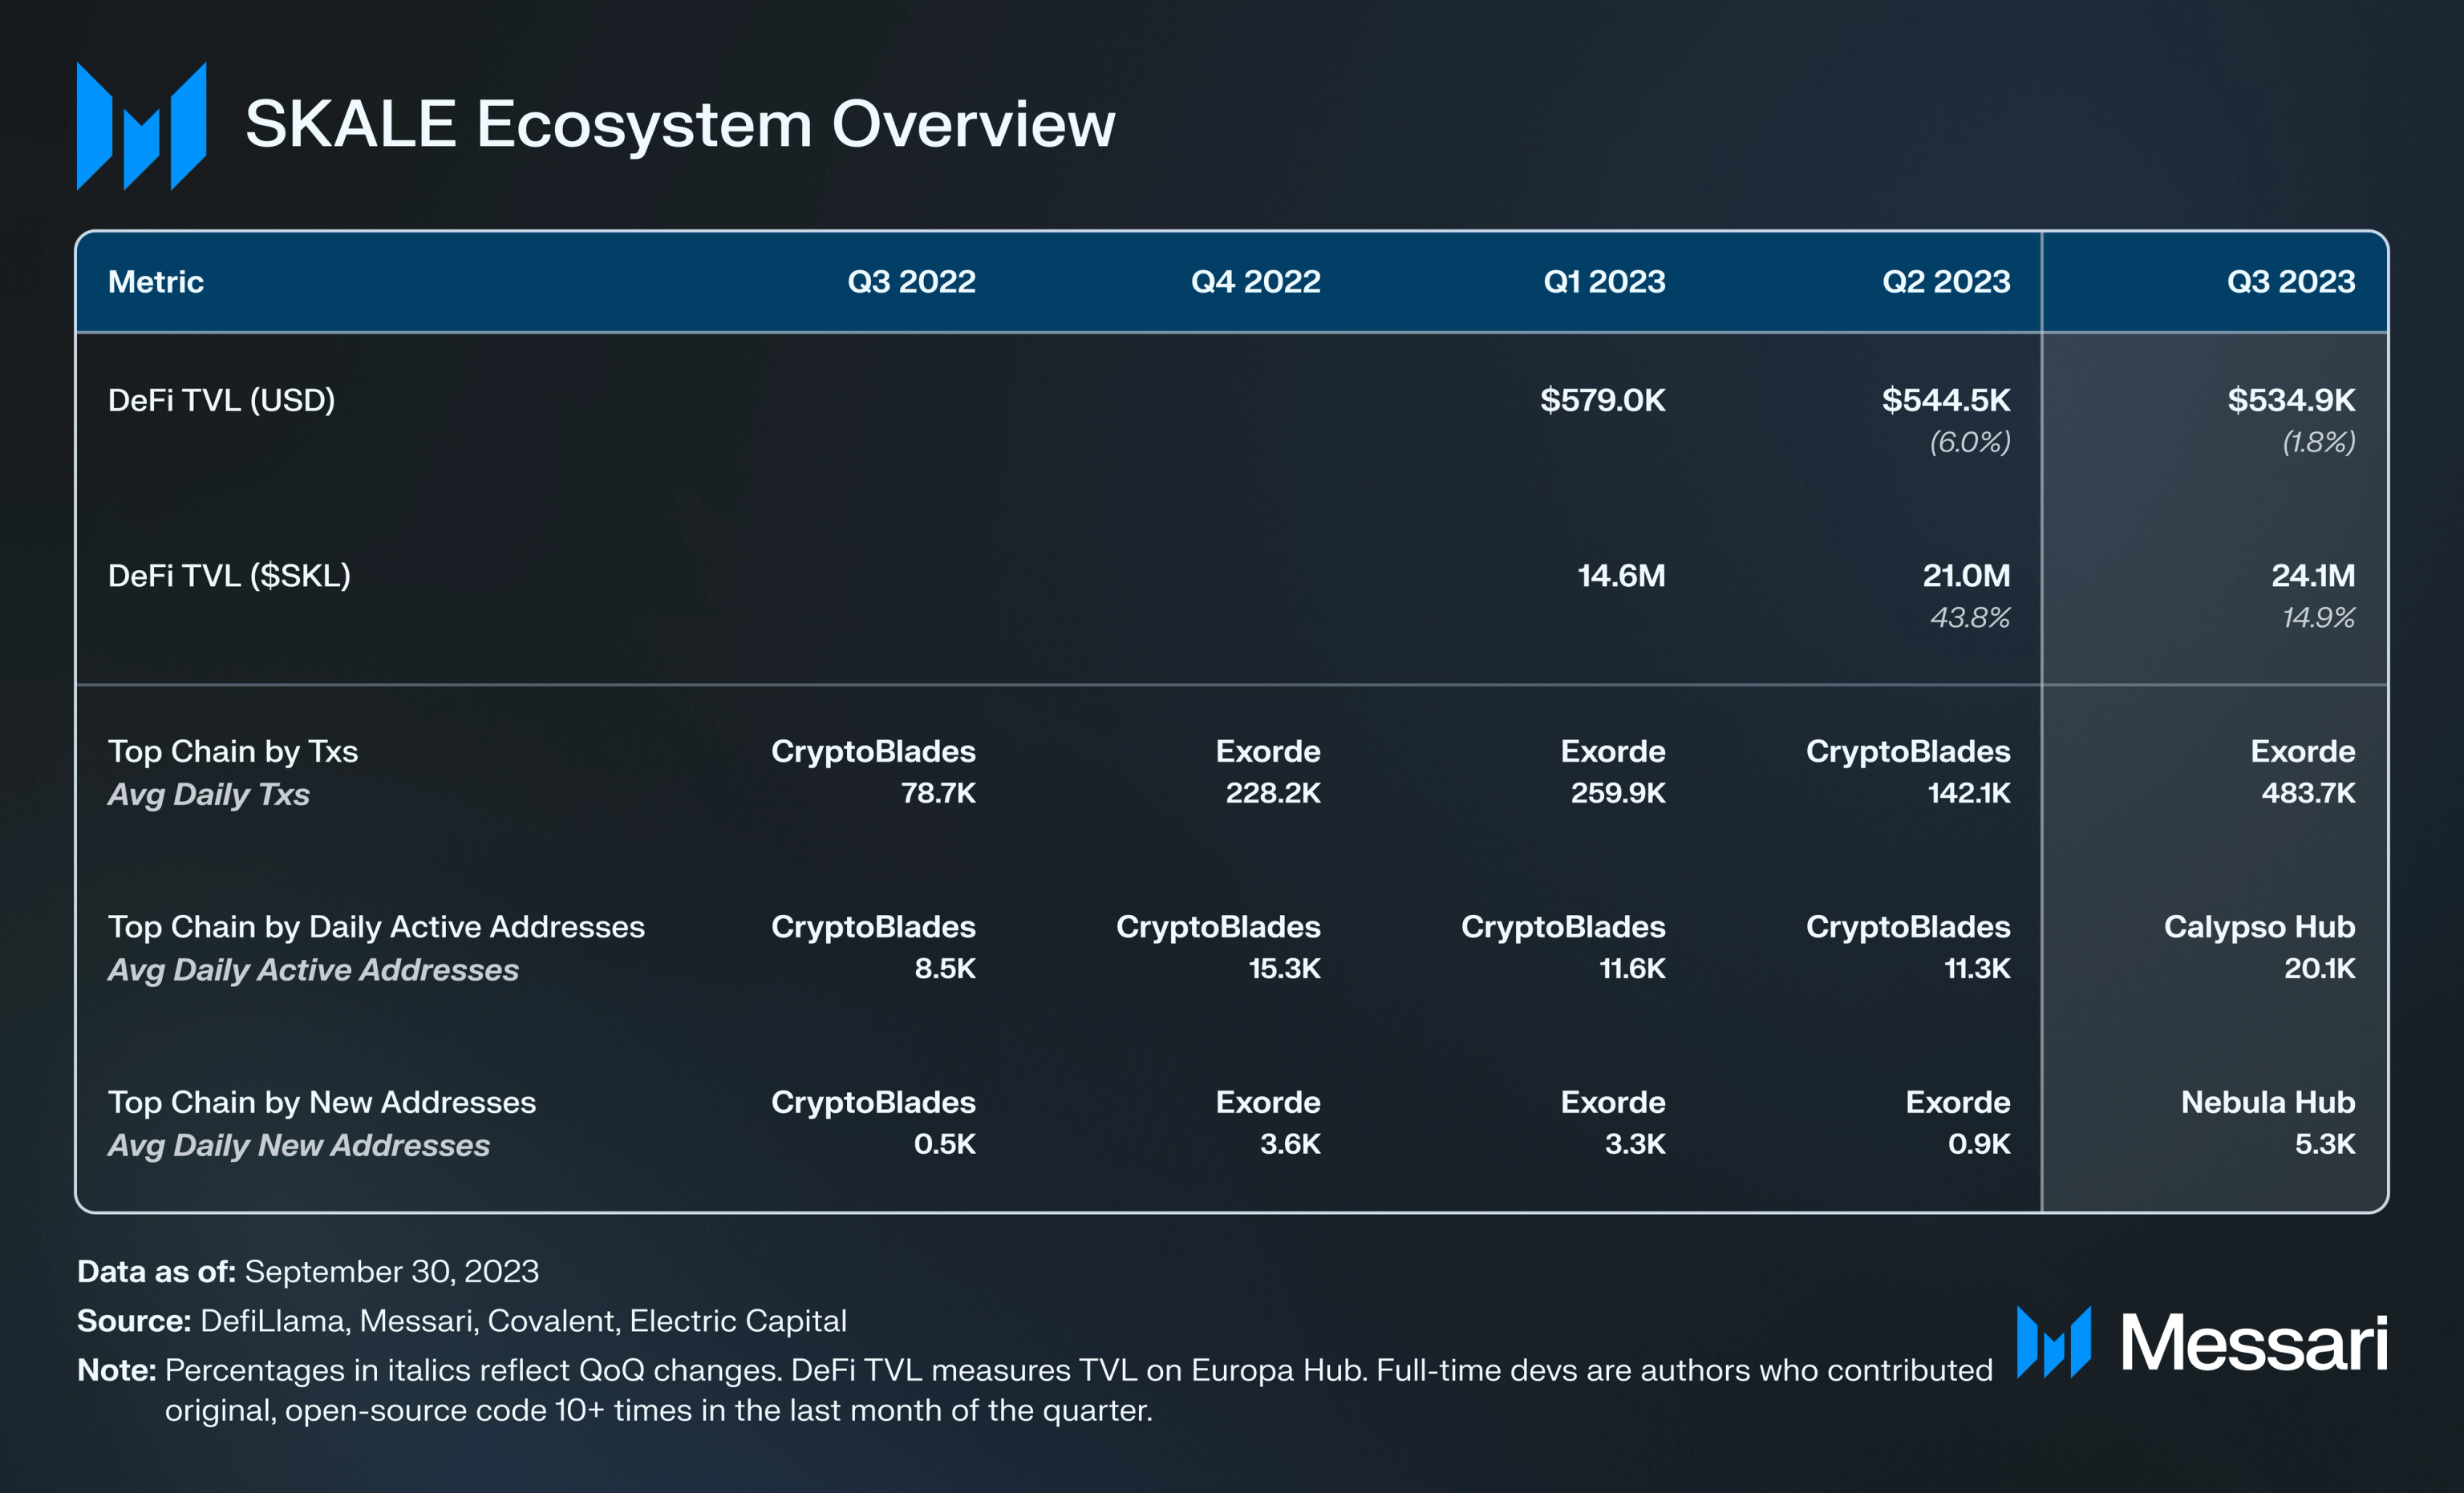Click the 24.1M value in Q3 2023
Image resolution: width=2464 pixels, height=1493 pixels.
(2312, 576)
